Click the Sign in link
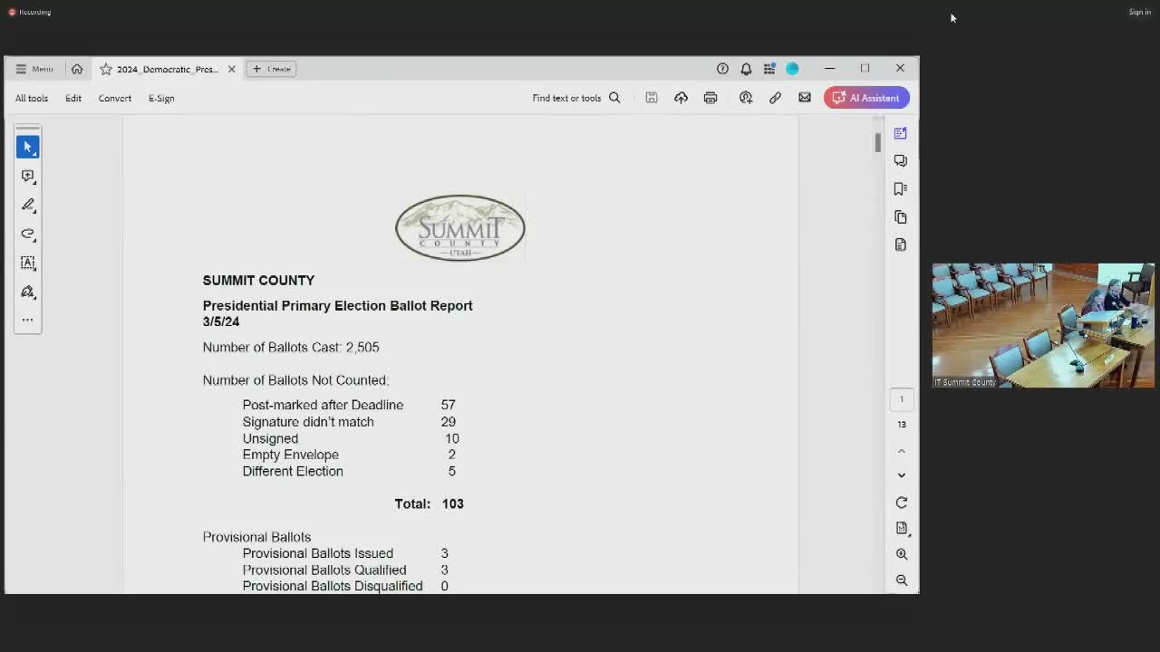1160x652 pixels. [x=1139, y=12]
